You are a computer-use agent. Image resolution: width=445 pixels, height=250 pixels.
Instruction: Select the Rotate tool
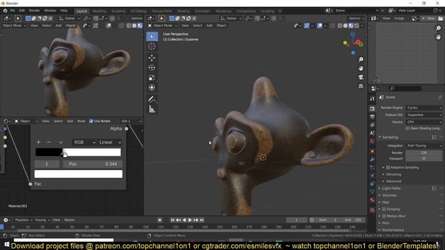coord(152,68)
